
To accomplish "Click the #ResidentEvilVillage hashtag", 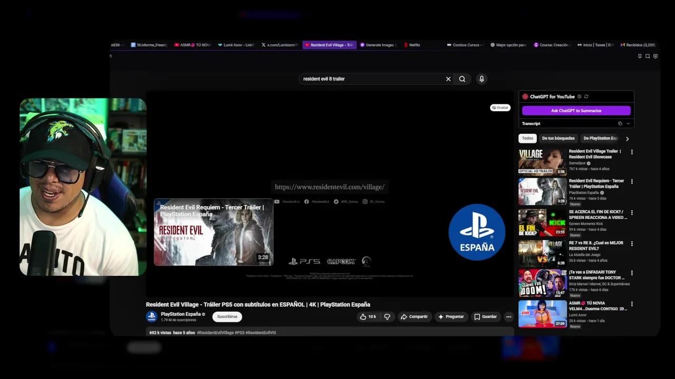I will (215, 333).
